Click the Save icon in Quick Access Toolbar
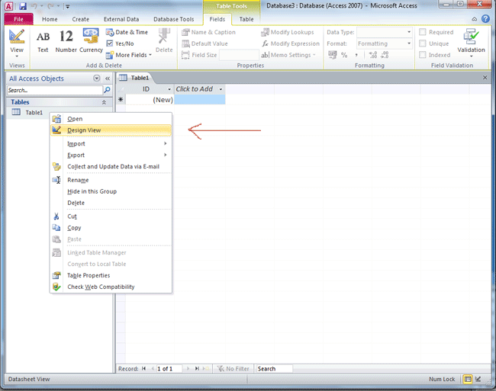This screenshot has width=496, height=391. point(22,6)
